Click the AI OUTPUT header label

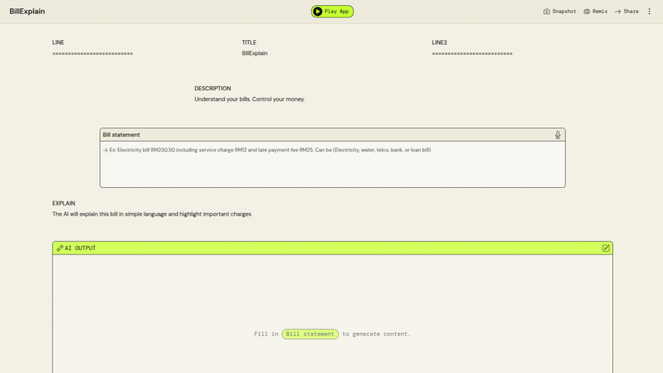pos(80,248)
